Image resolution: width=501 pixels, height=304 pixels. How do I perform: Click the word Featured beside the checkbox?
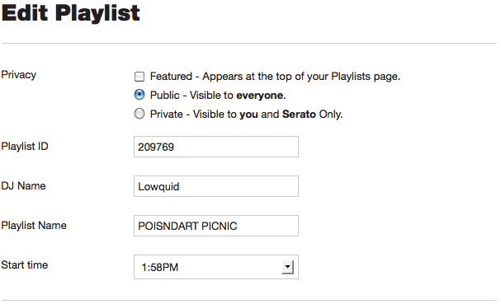171,77
